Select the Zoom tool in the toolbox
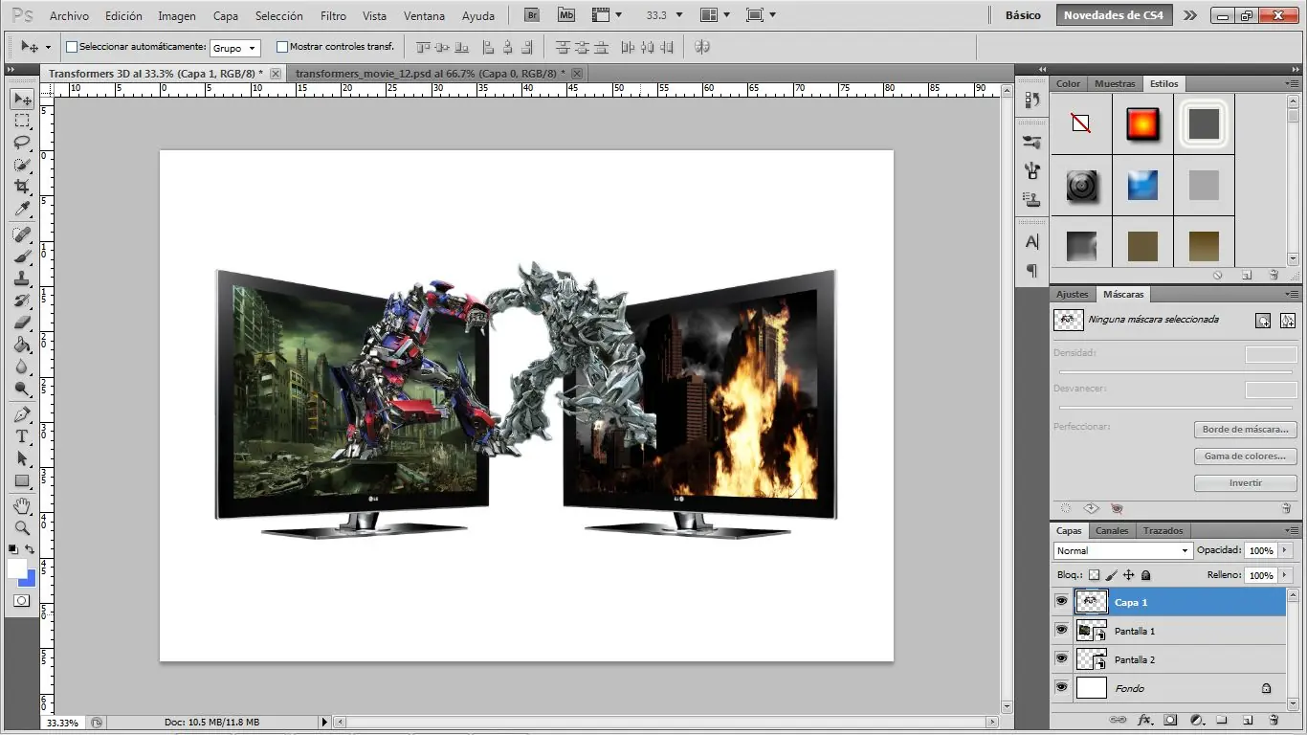 pyautogui.click(x=22, y=527)
